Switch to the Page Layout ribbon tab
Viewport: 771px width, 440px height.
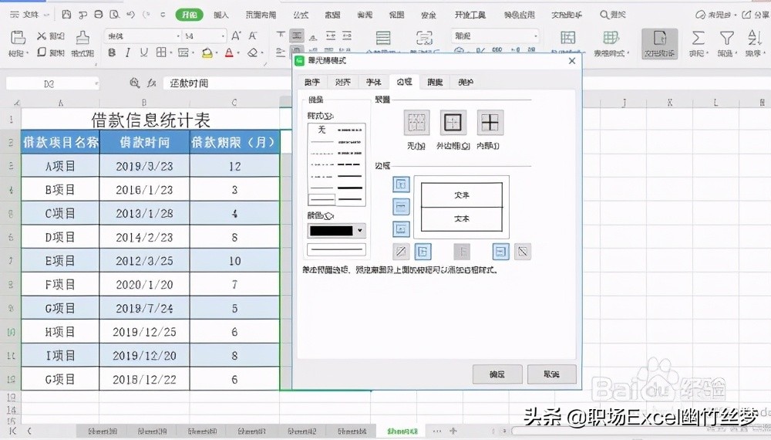tap(261, 15)
